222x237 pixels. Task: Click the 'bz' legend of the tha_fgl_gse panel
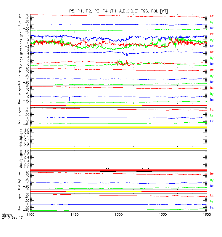click(x=212, y=109)
